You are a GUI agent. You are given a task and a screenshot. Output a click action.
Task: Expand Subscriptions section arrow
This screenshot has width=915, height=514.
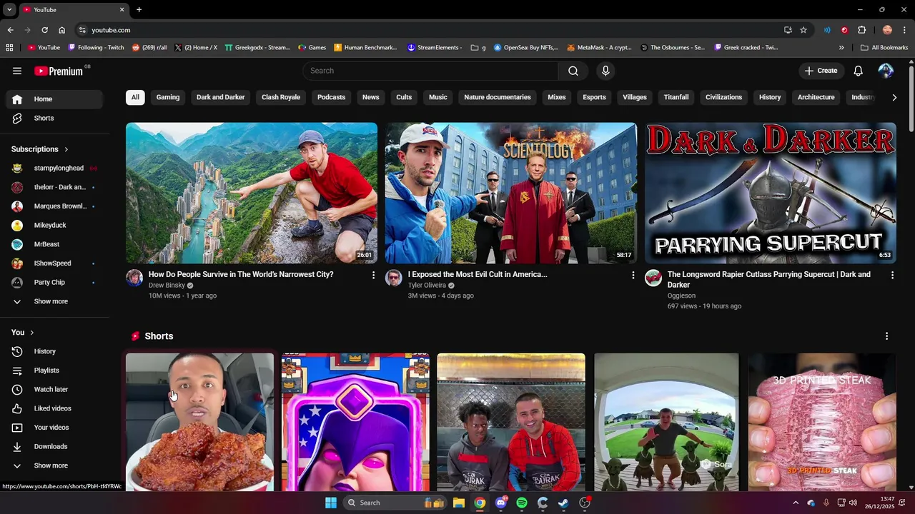point(66,149)
